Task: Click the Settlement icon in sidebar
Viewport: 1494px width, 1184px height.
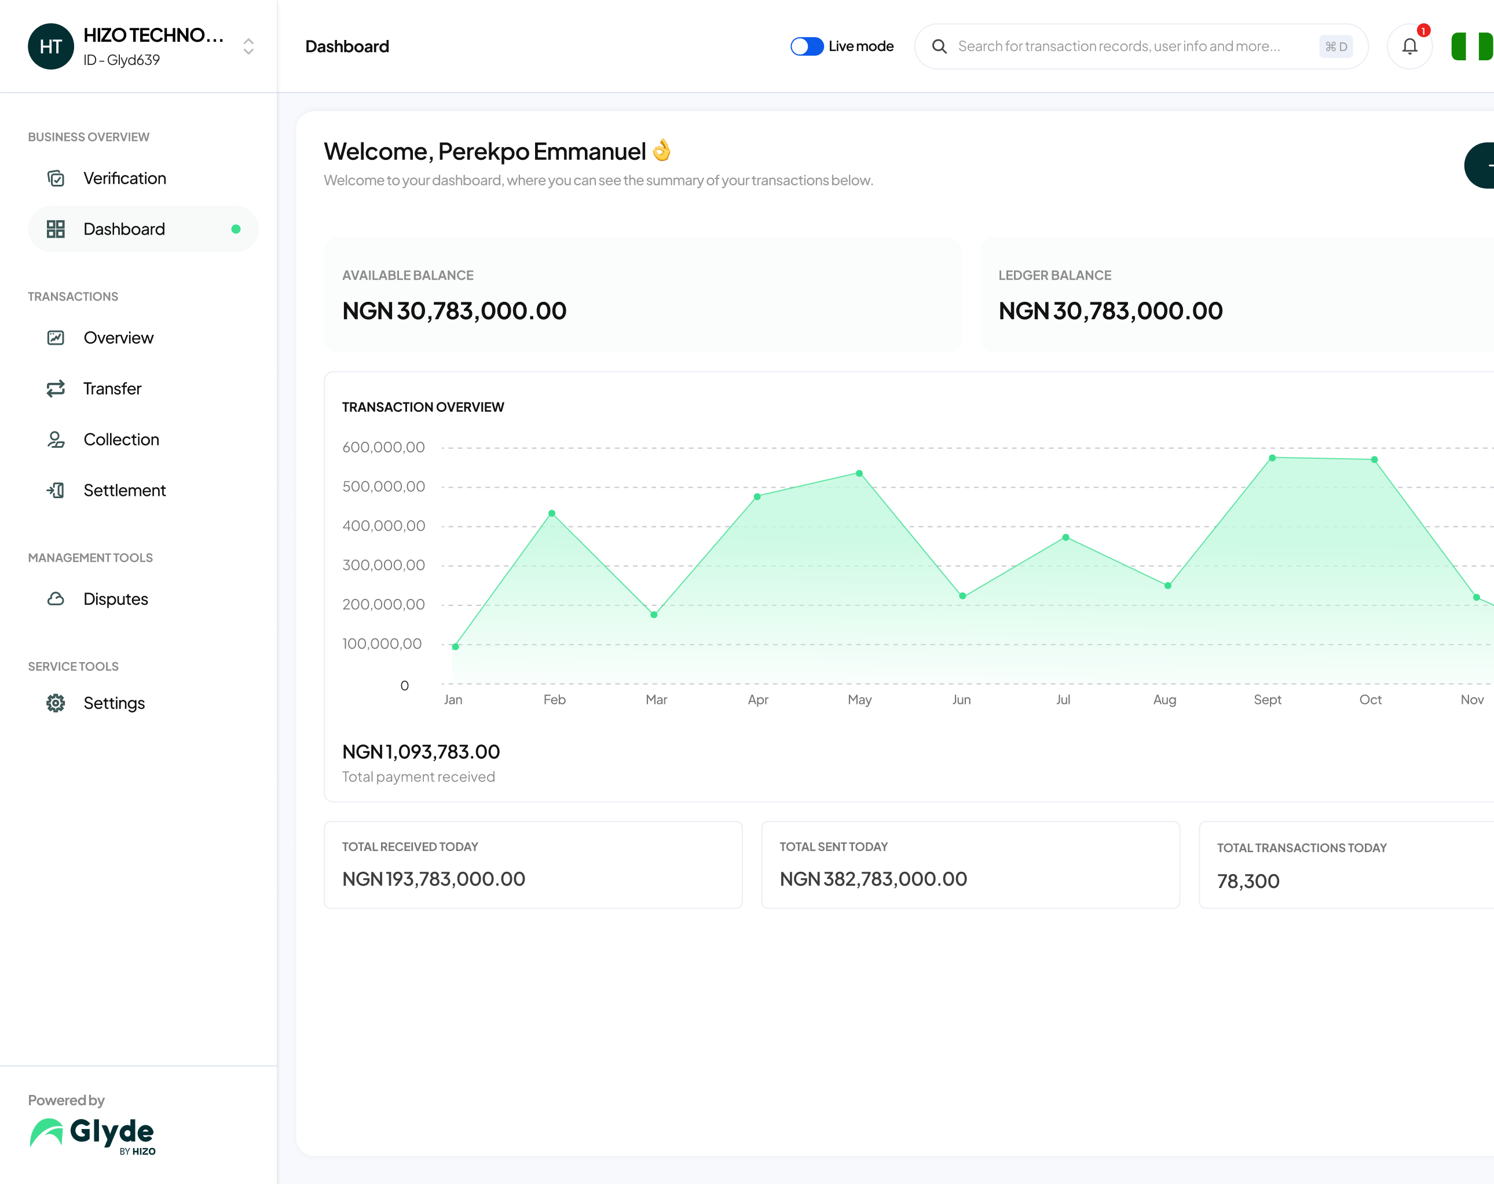Action: (57, 490)
